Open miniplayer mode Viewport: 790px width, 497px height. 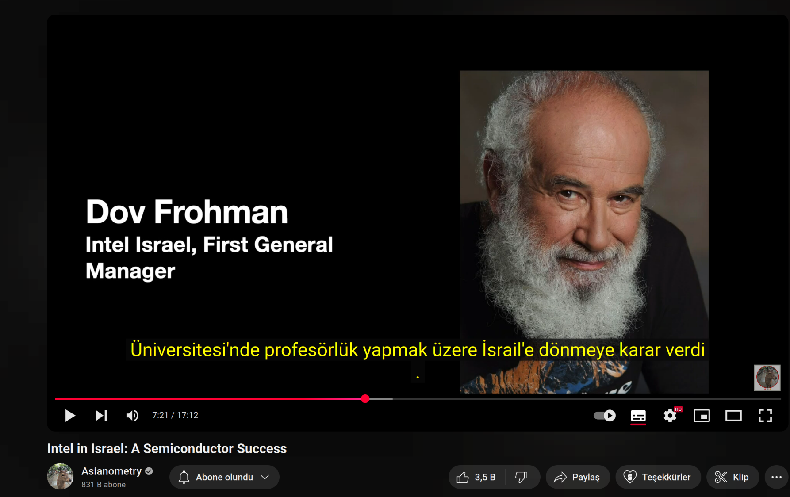click(702, 416)
